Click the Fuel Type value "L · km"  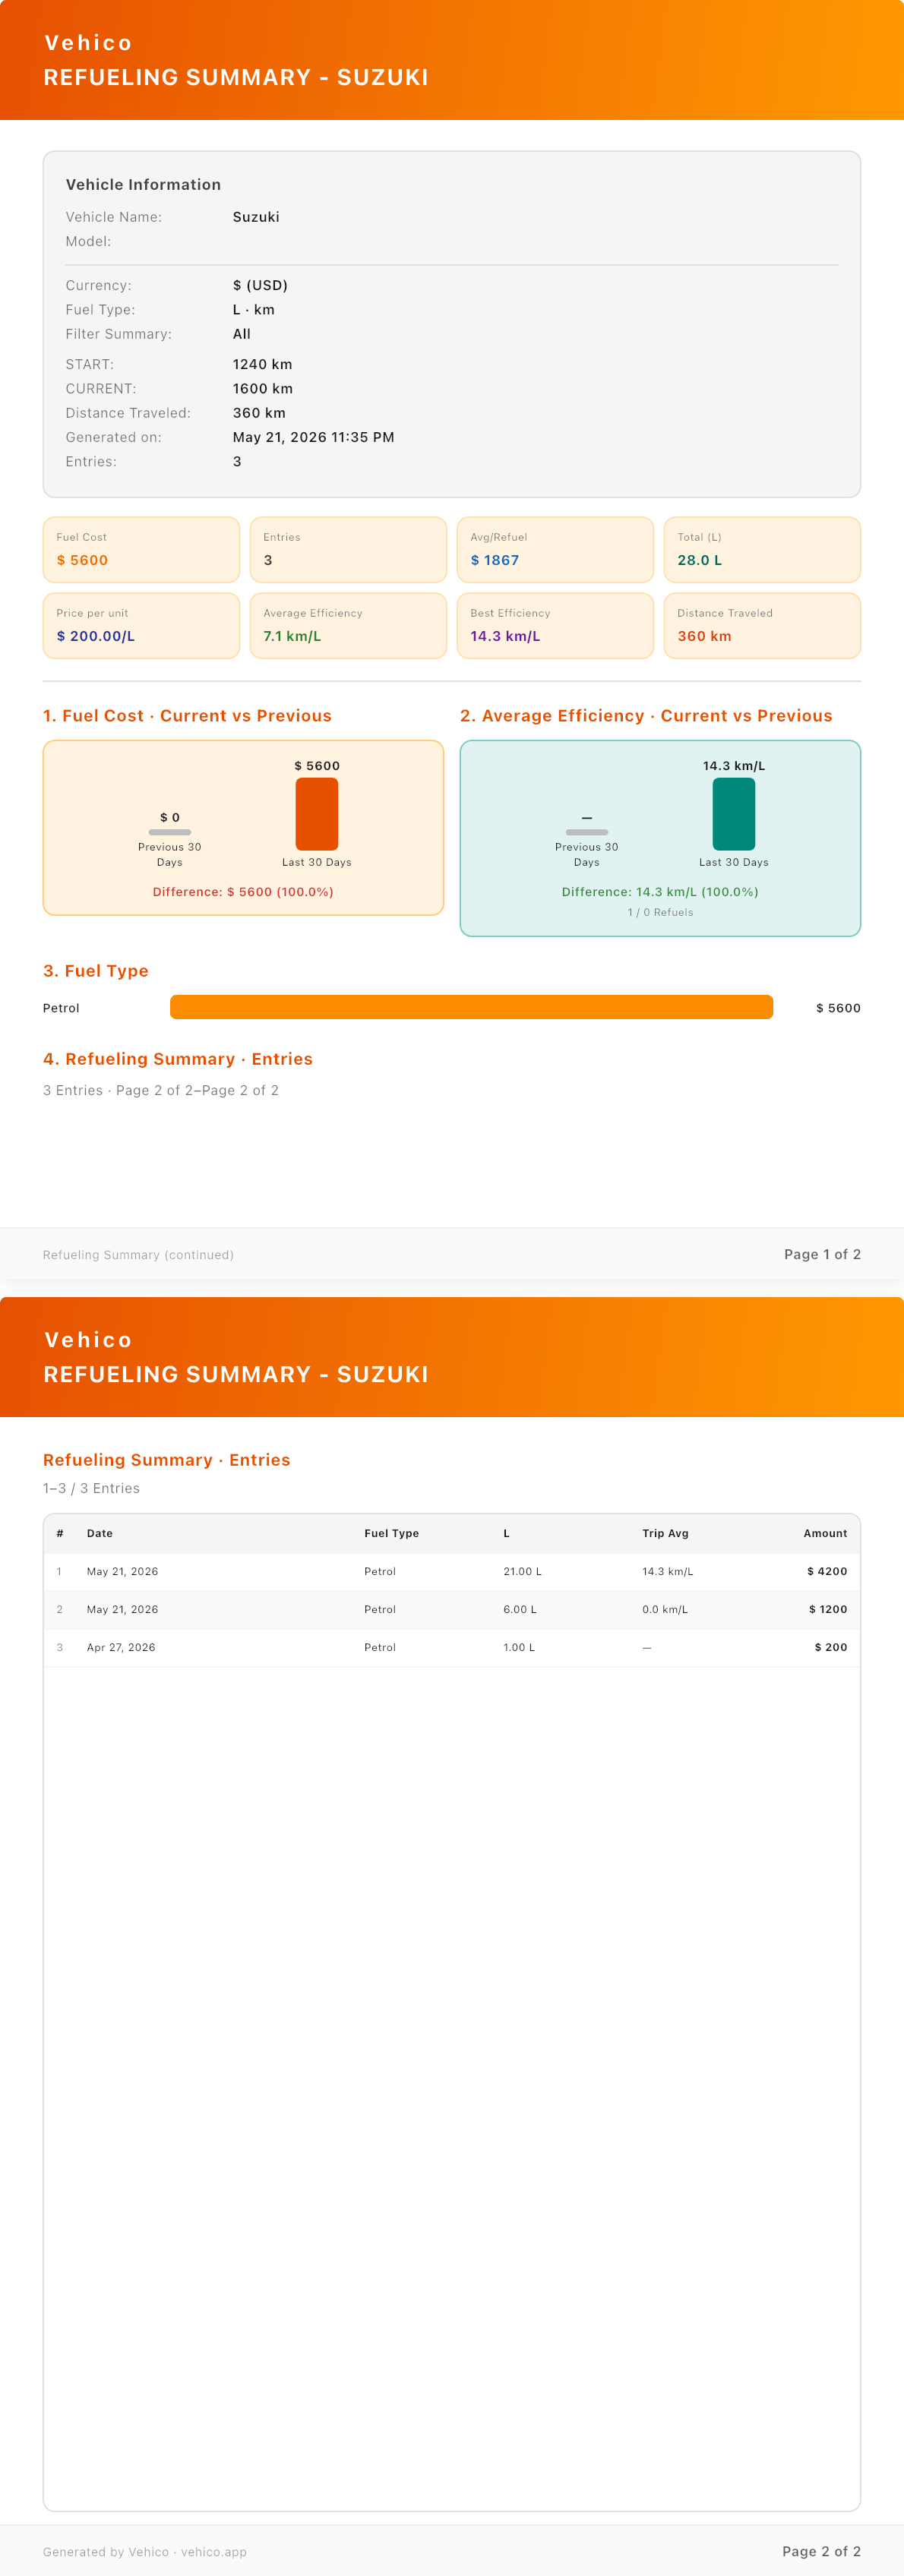coord(254,310)
